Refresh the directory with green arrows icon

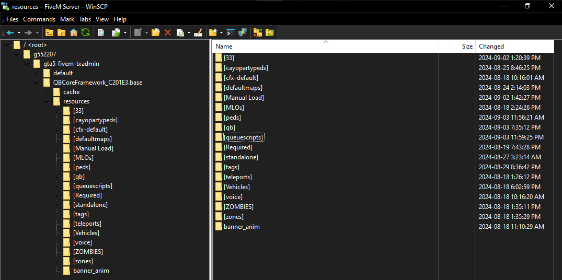pyautogui.click(x=85, y=32)
